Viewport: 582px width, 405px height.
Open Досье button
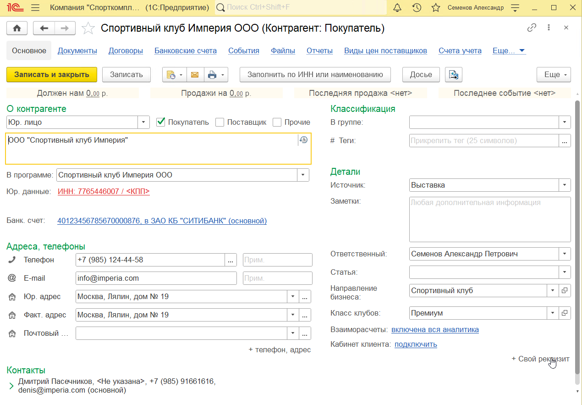point(421,75)
